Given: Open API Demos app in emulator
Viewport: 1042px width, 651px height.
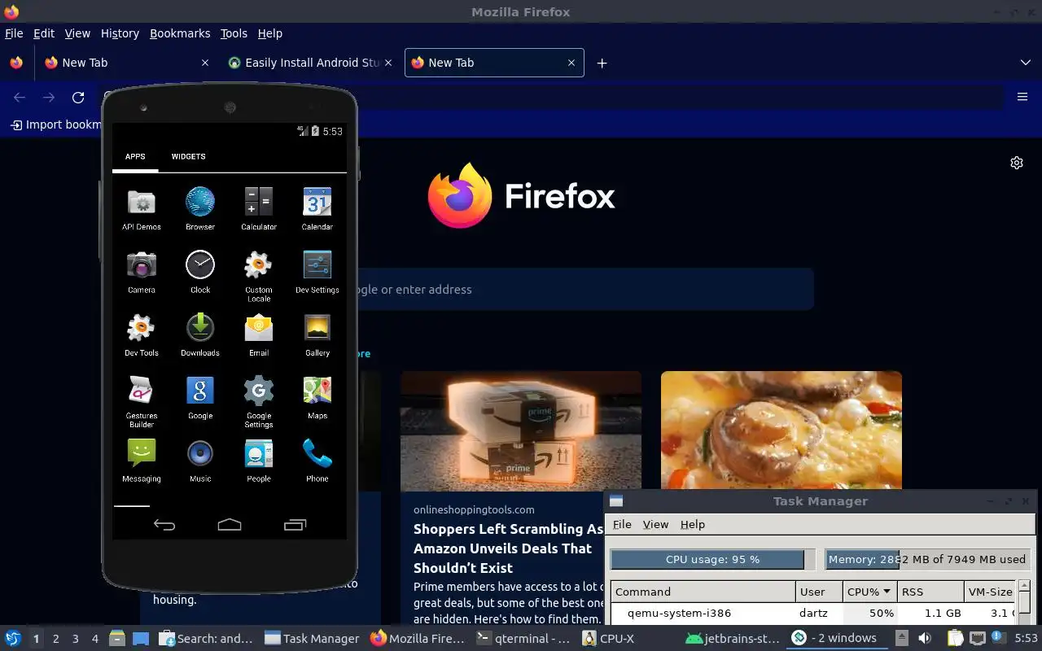Looking at the screenshot, I should [142, 209].
